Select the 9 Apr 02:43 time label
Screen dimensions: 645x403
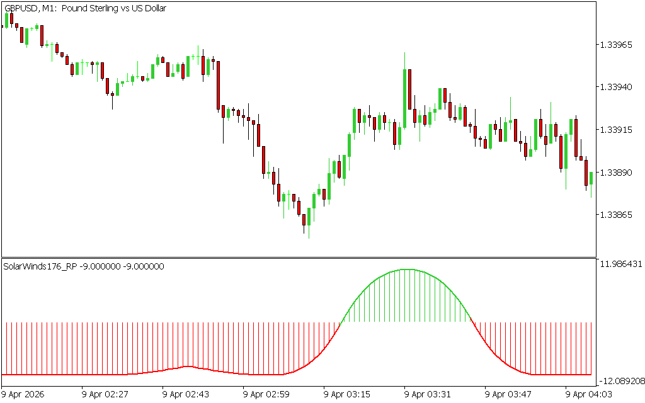pyautogui.click(x=186, y=394)
